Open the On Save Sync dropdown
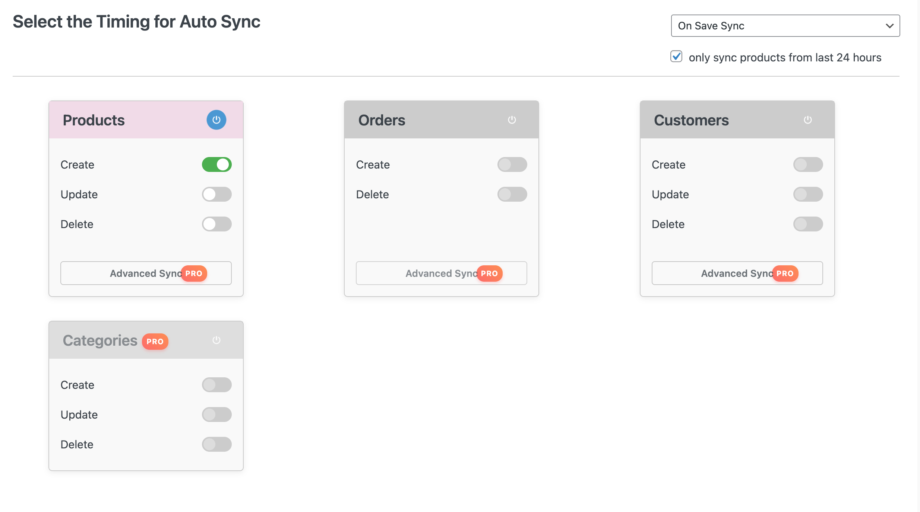The width and height of the screenshot is (920, 512). [x=785, y=26]
